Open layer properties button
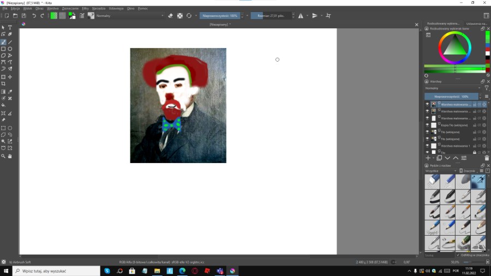Image resolution: width=491 pixels, height=276 pixels. 464,158
